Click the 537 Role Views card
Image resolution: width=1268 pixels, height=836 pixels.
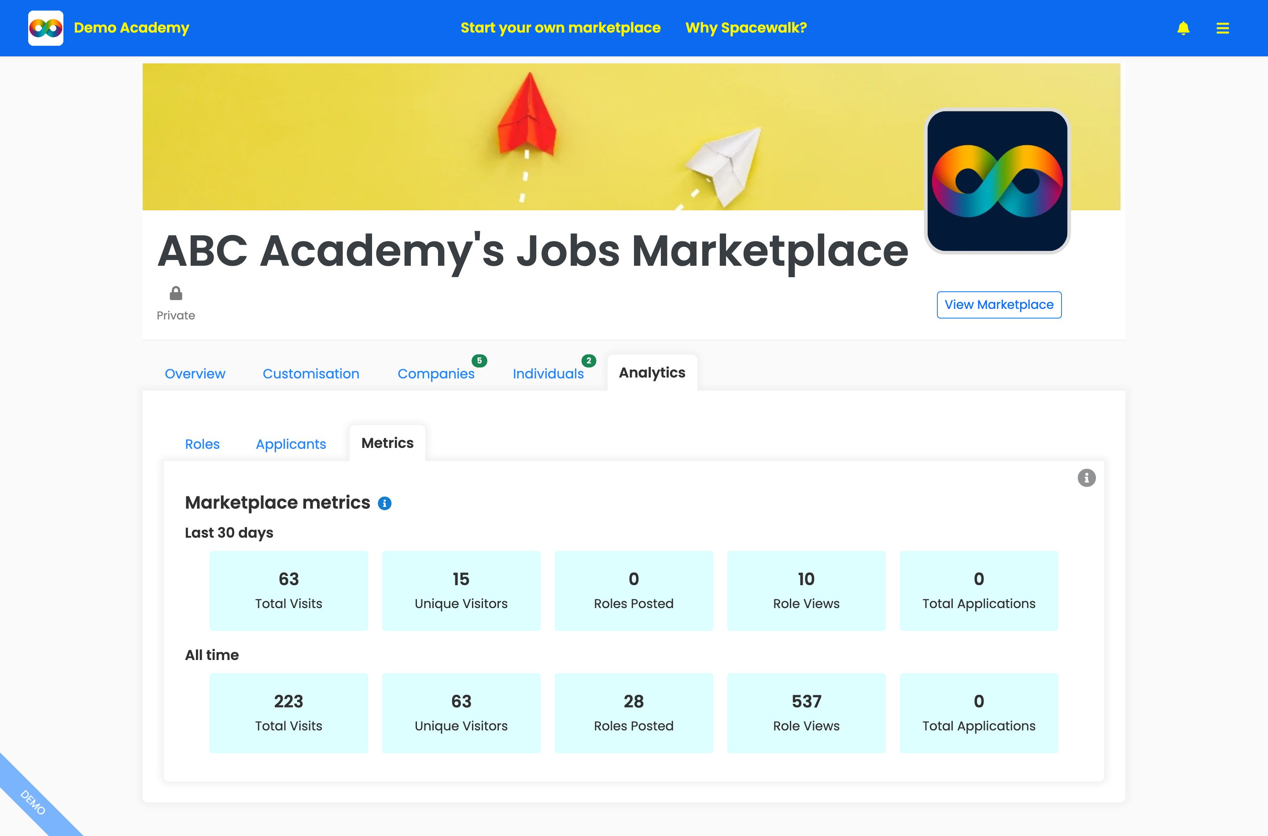tap(806, 713)
